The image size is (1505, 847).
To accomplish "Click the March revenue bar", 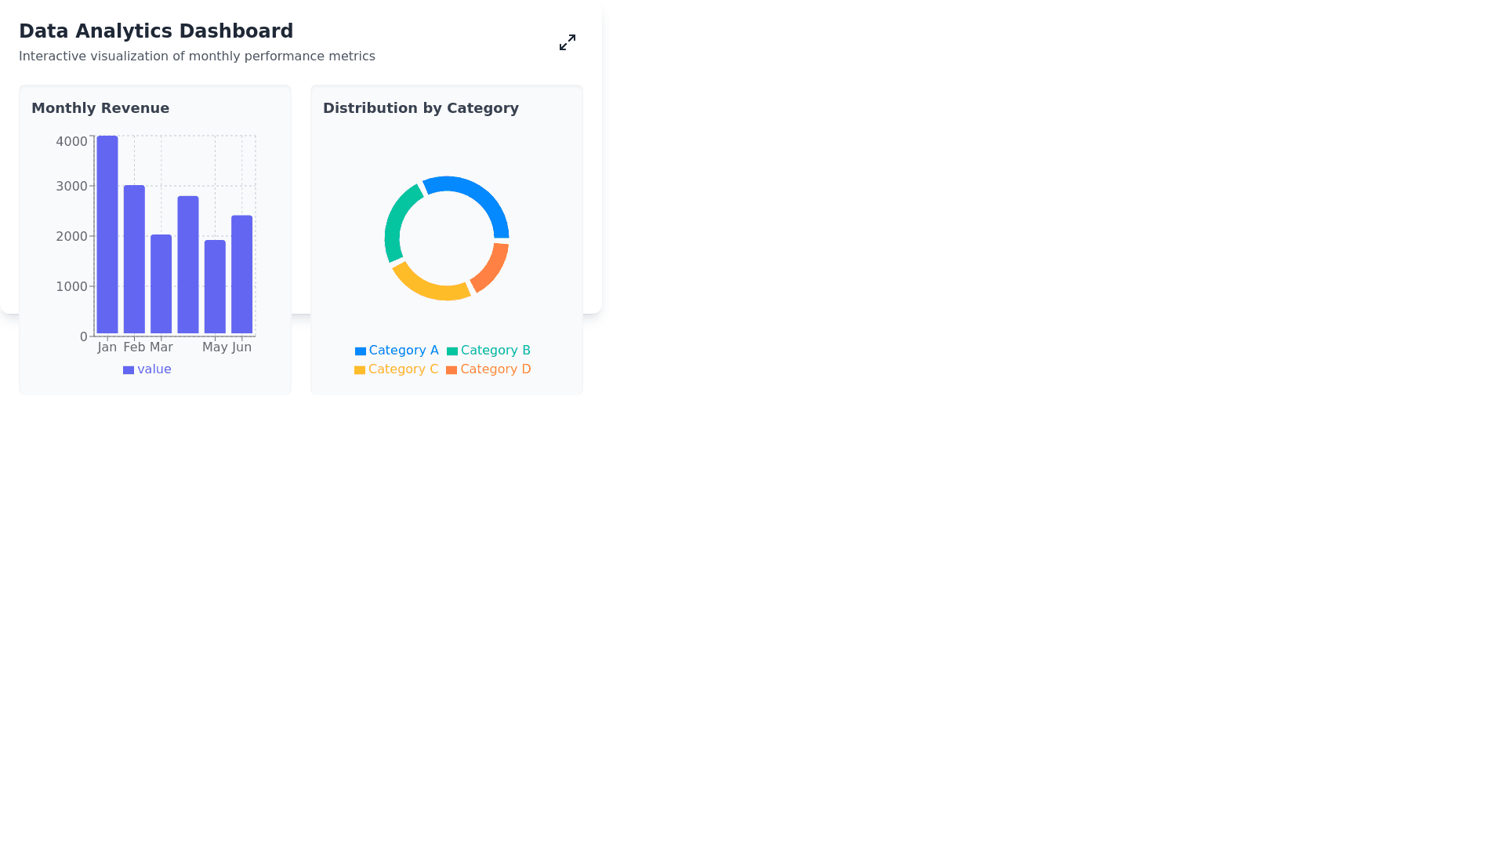I will [161, 284].
